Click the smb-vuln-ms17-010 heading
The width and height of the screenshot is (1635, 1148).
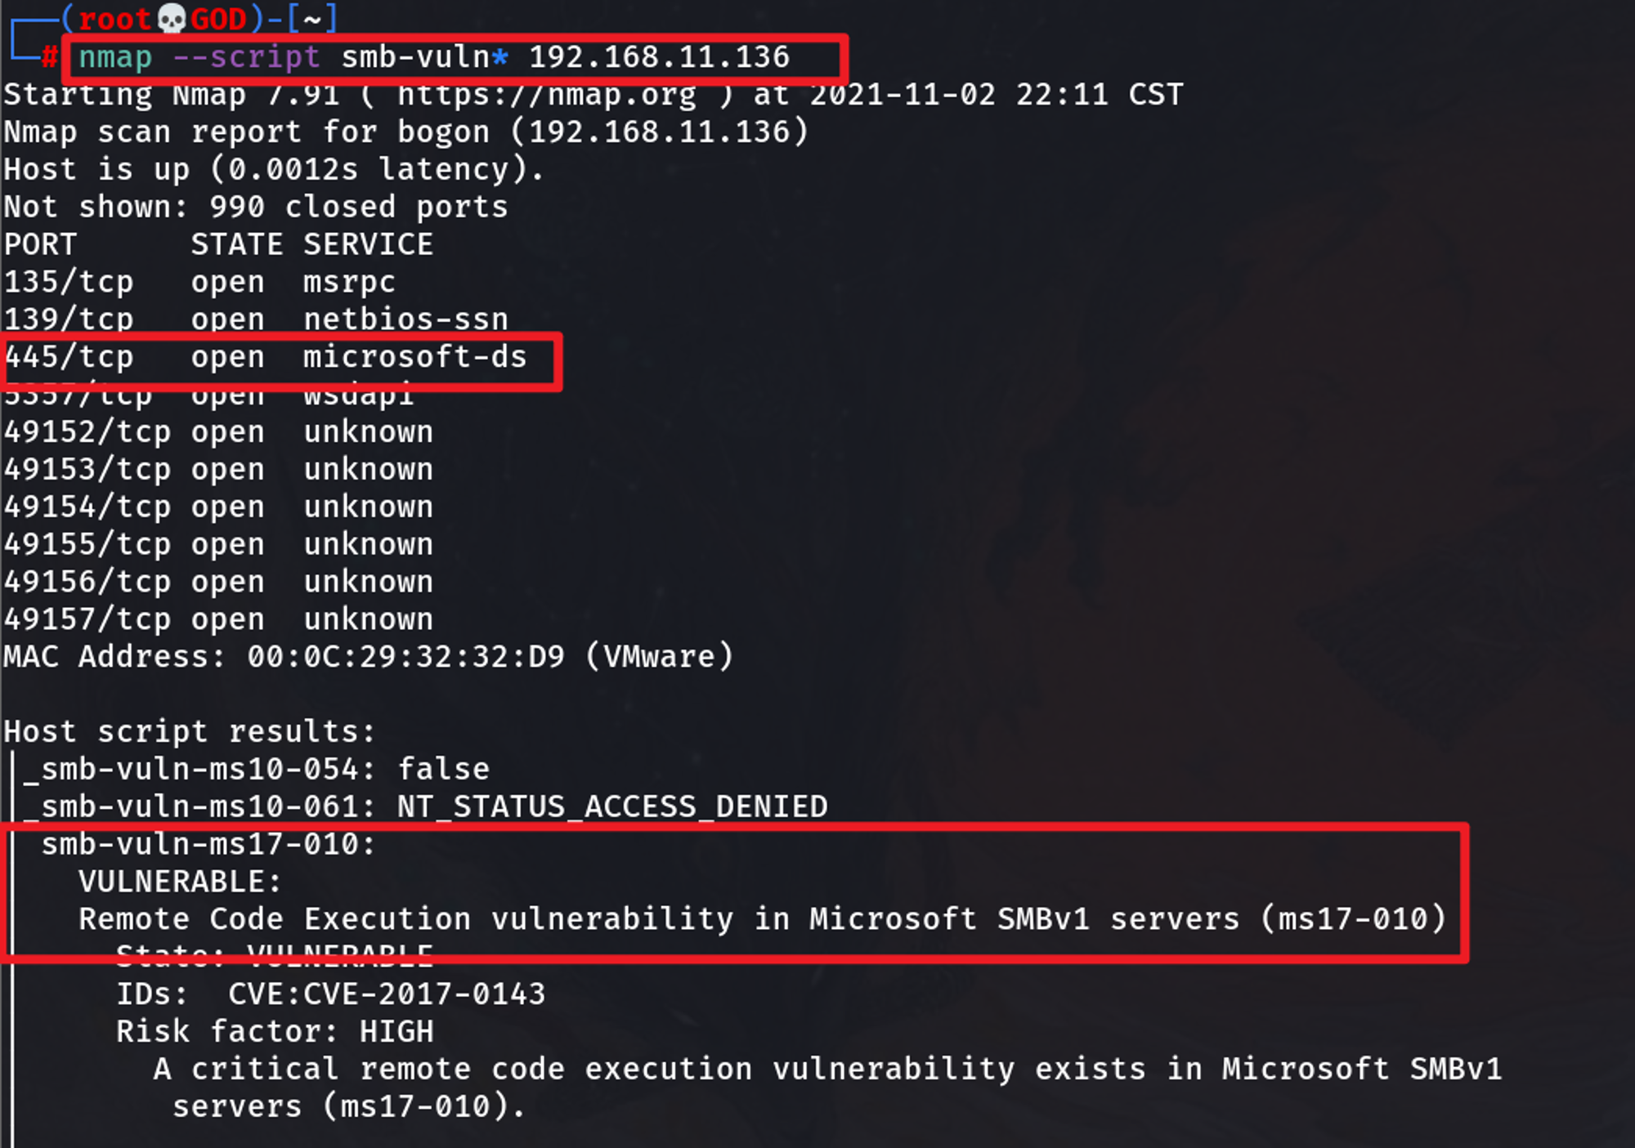pos(208,844)
